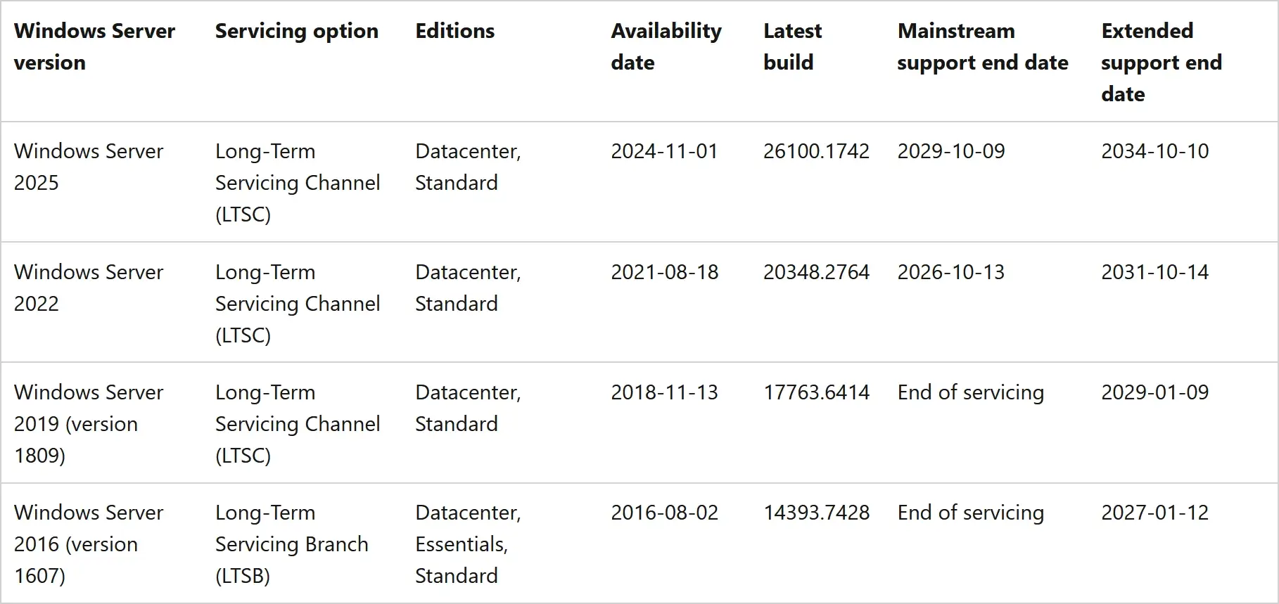Click the extended support date 2034-10-10

point(1154,151)
